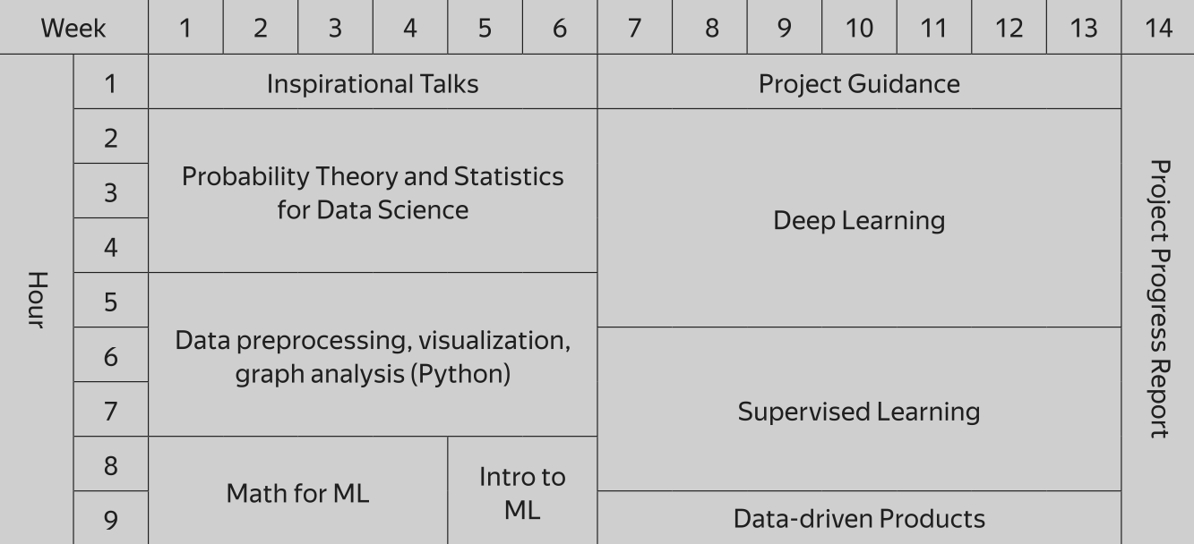Viewport: 1194px width, 544px height.
Task: Select week 13 column header
Action: pos(1083,27)
